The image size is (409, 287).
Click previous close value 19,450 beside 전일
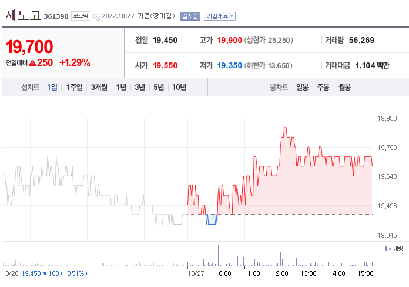(x=165, y=41)
